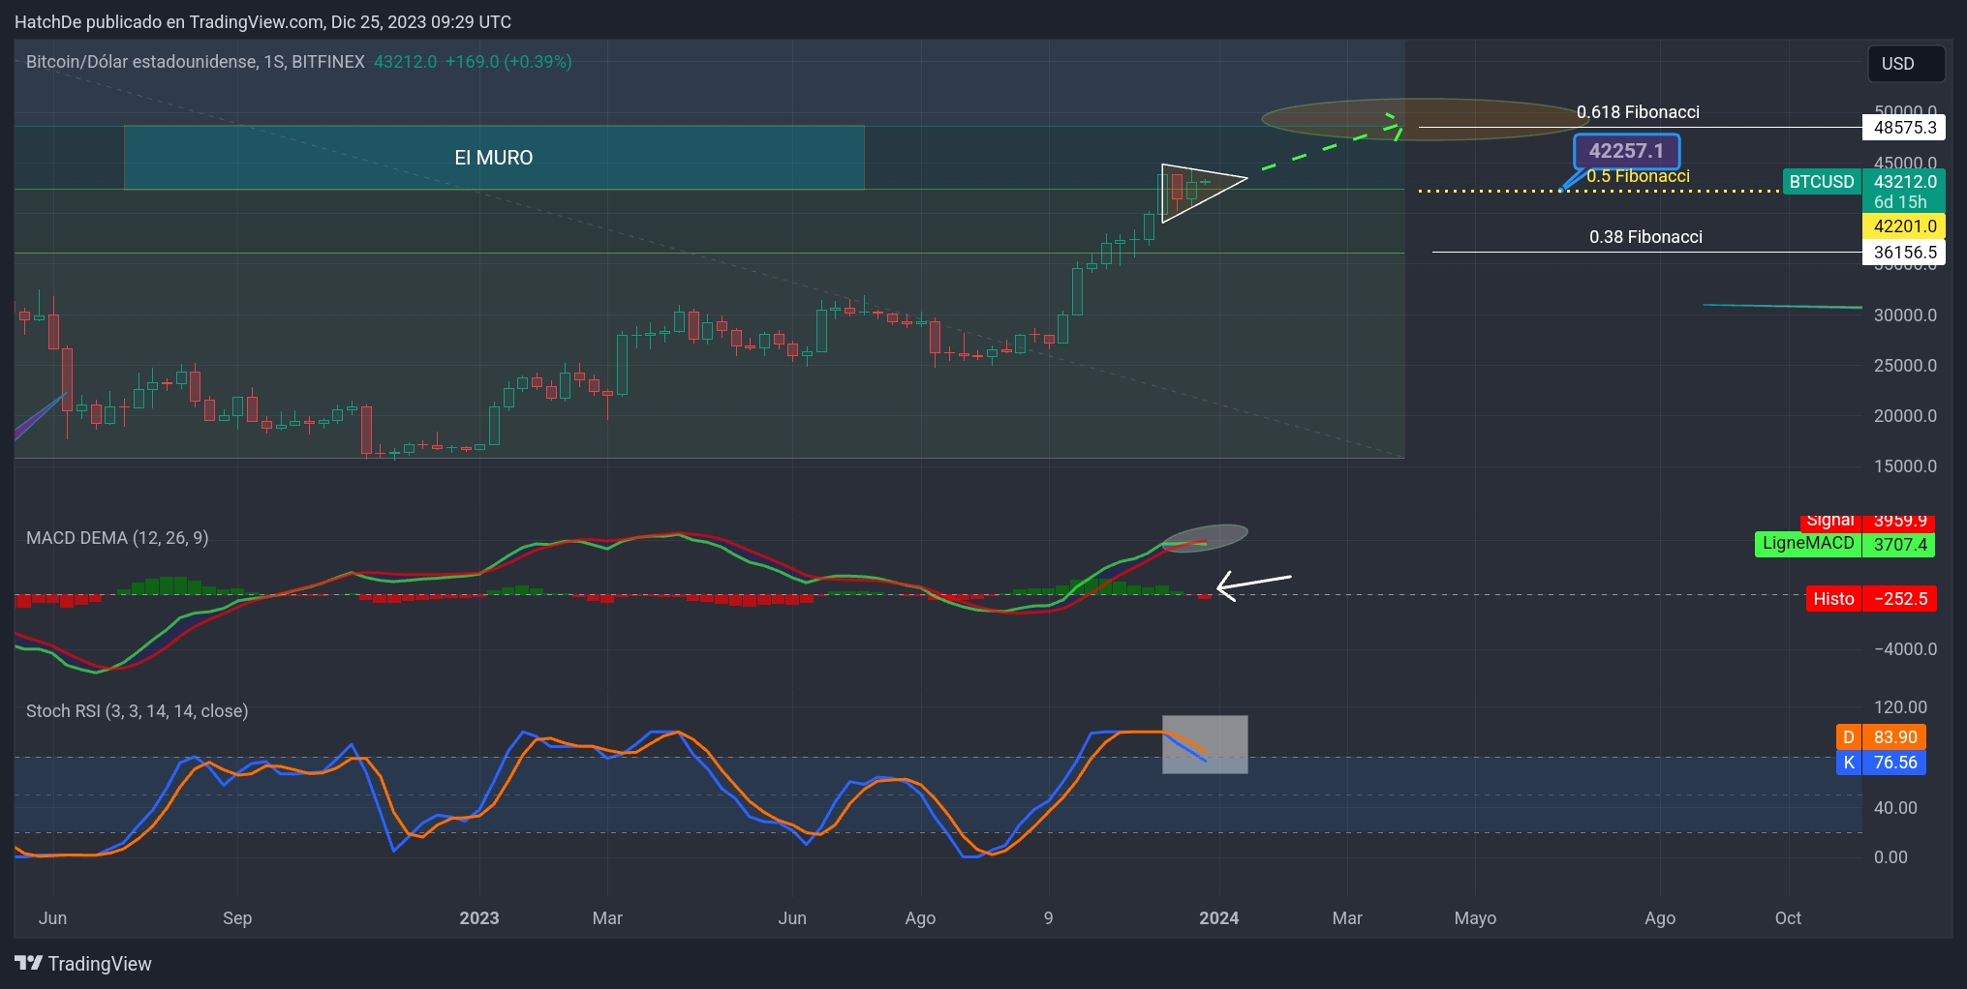The image size is (1967, 989).
Task: Select the gray ellipse on the MACD lines
Action: click(1205, 537)
